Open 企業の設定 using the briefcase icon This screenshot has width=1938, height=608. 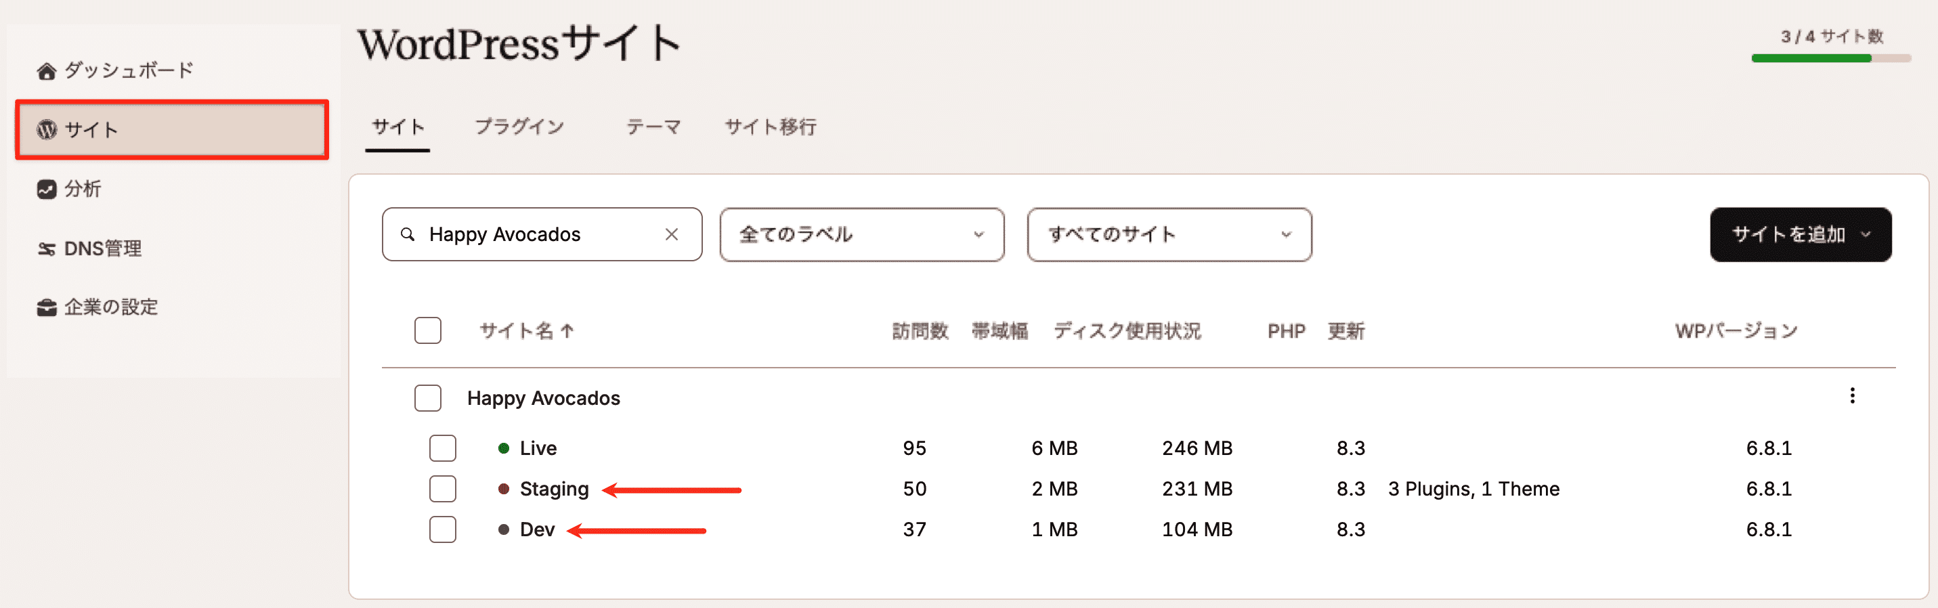(x=45, y=306)
